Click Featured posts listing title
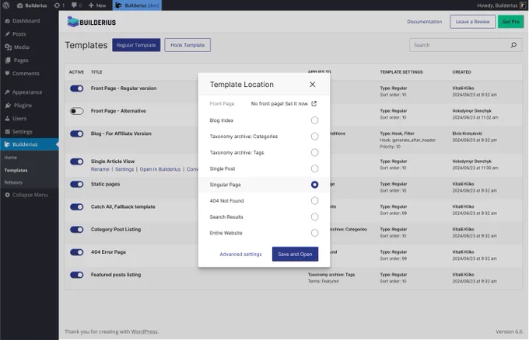Screen dimensions: 529x340 (116, 275)
